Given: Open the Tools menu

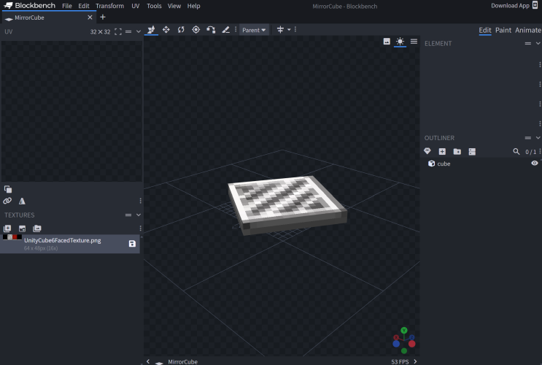Looking at the screenshot, I should click(154, 6).
